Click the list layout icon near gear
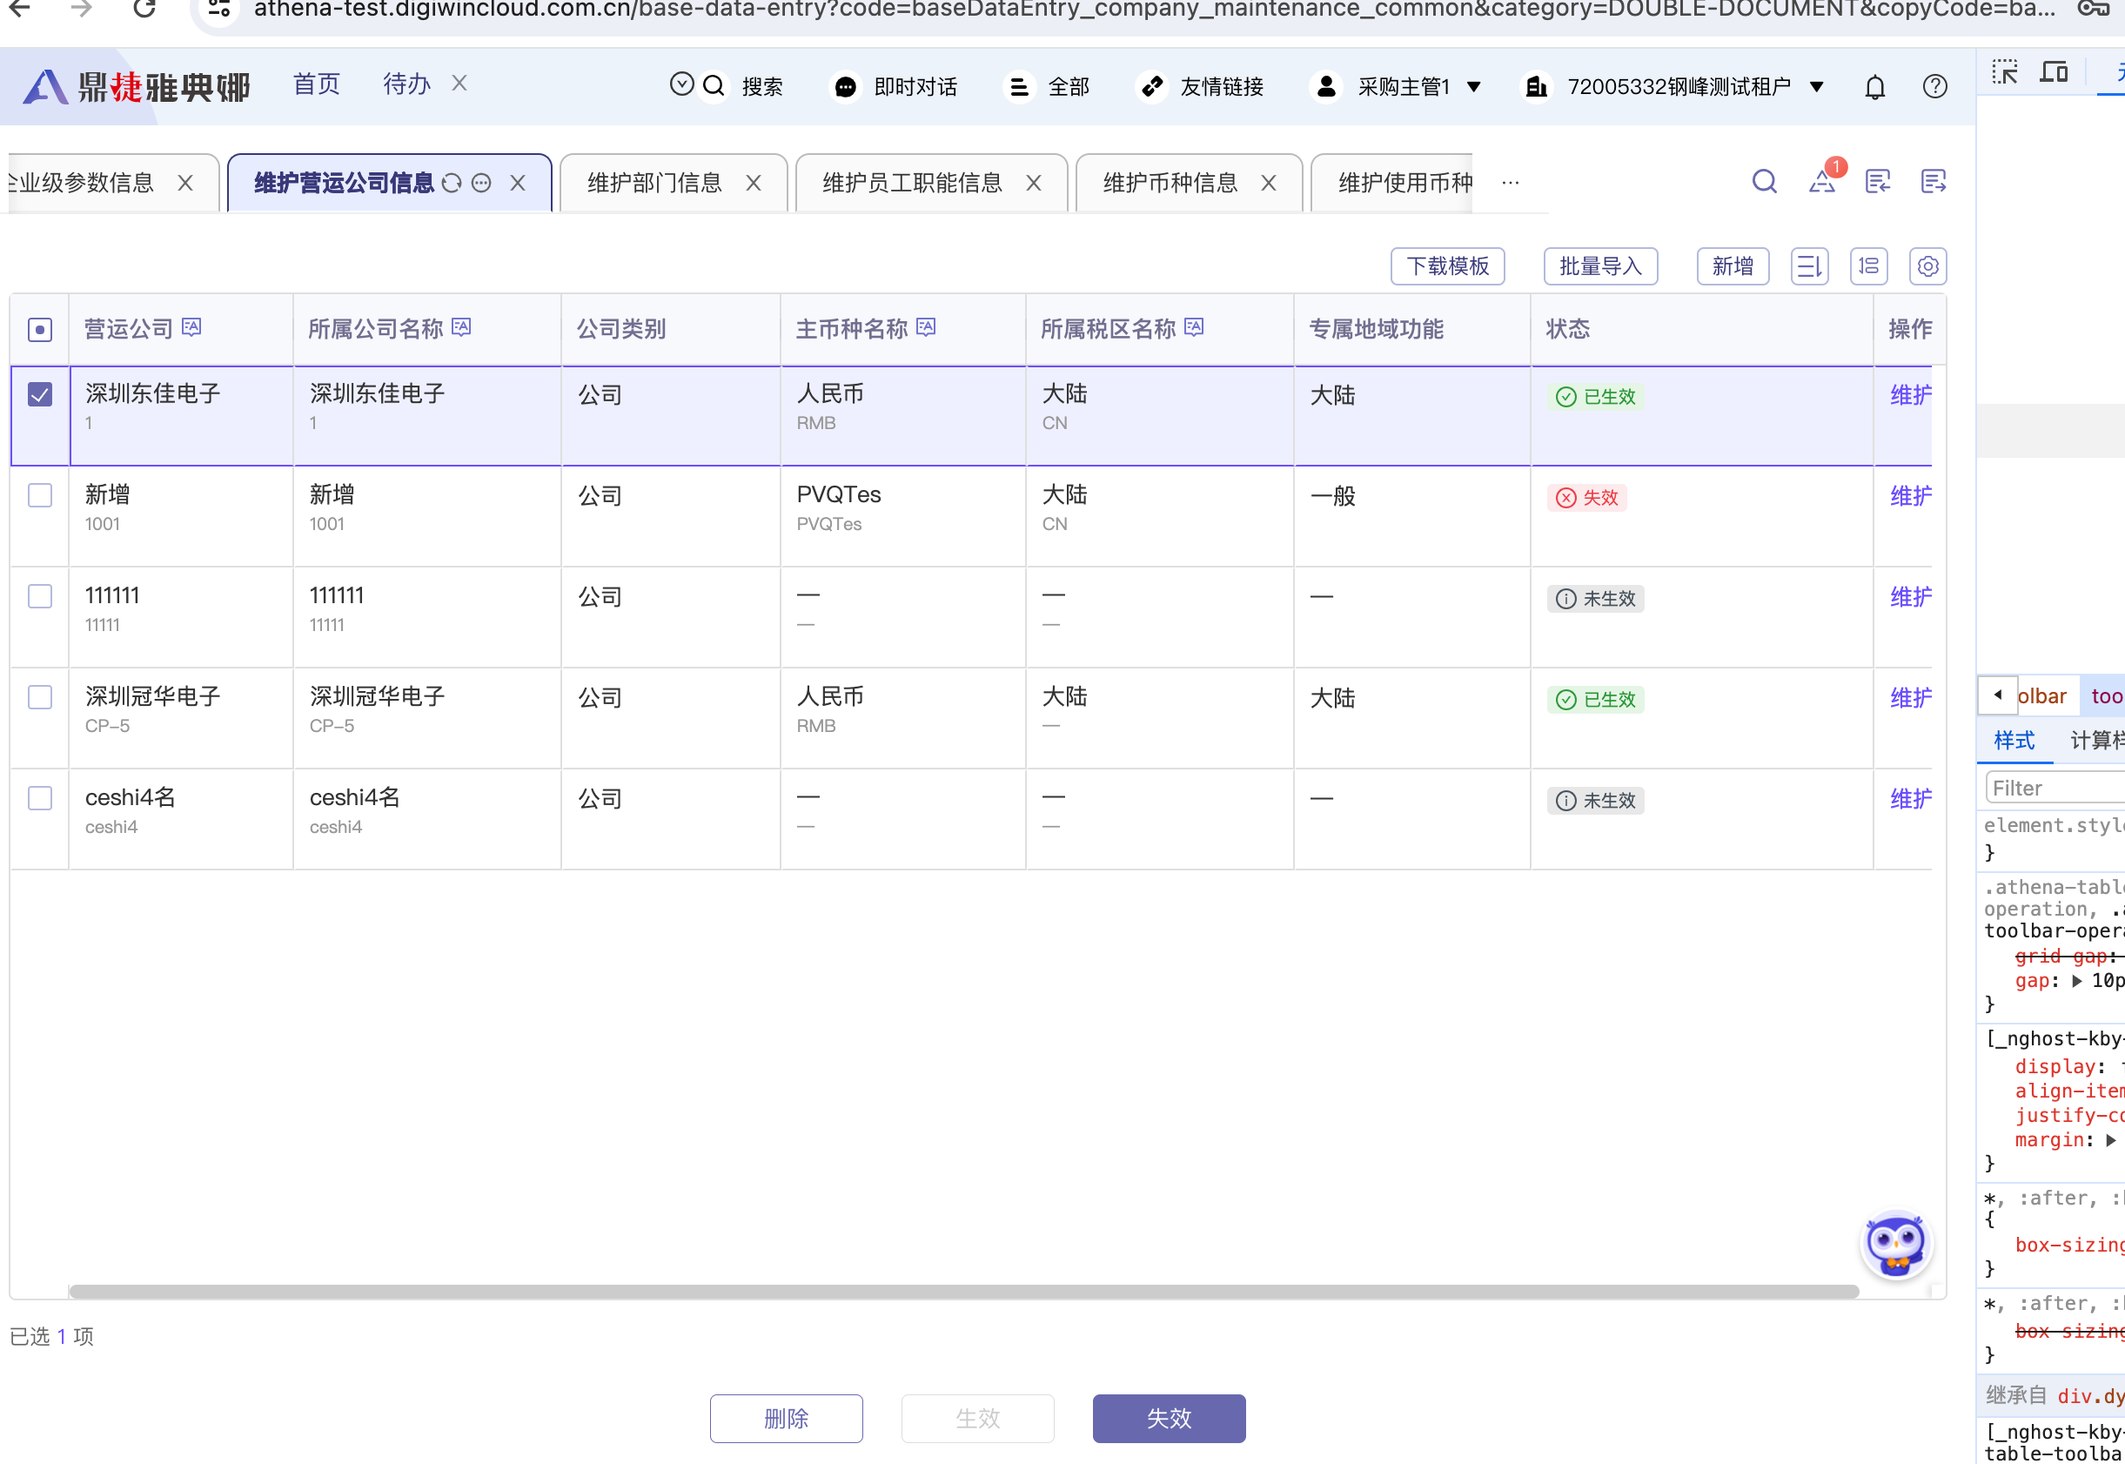The image size is (2125, 1464). coord(1868,266)
